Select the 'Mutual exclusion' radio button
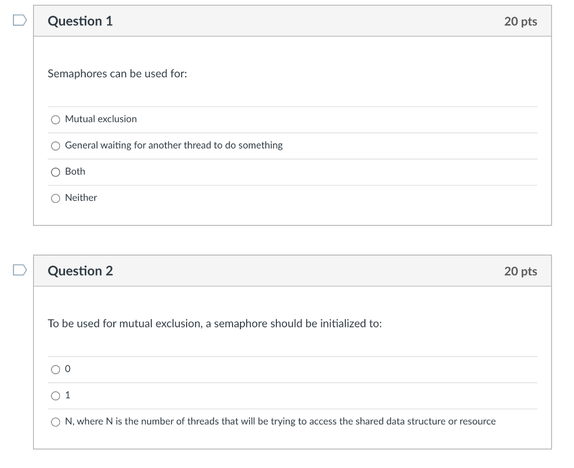The height and width of the screenshot is (468, 574). point(55,119)
